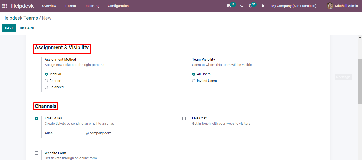The image size is (362, 160).
Task: Click the Discard button
Action: [x=27, y=28]
